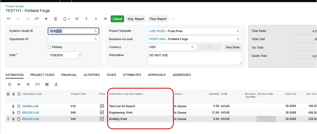Open BRAZN-LAB link in Drafting Work row
The image size is (317, 134).
pos(31,119)
